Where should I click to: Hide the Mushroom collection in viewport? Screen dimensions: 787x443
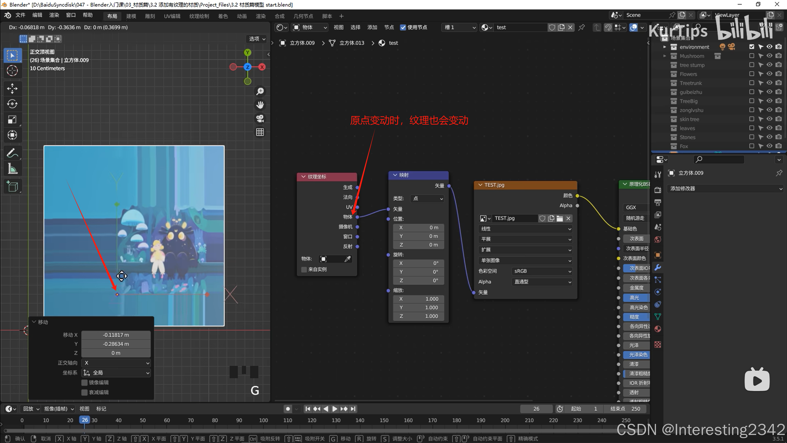(x=769, y=56)
